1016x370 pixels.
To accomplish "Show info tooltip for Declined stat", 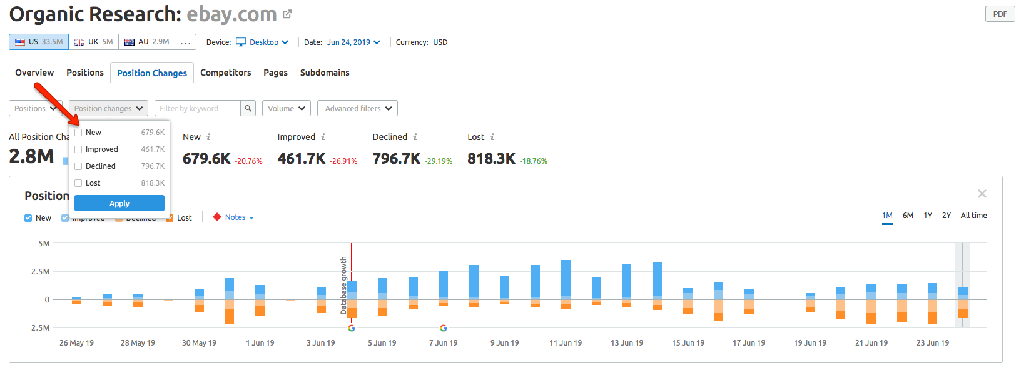I will click(x=415, y=137).
